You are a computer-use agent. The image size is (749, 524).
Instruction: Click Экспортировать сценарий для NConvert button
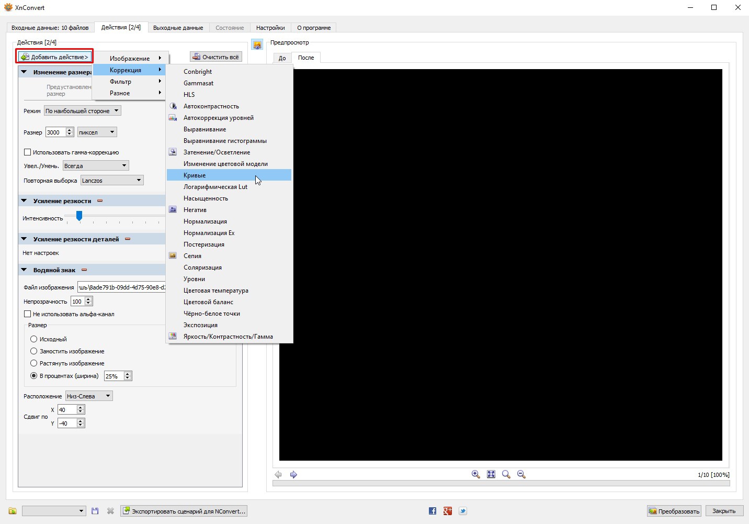tap(184, 511)
